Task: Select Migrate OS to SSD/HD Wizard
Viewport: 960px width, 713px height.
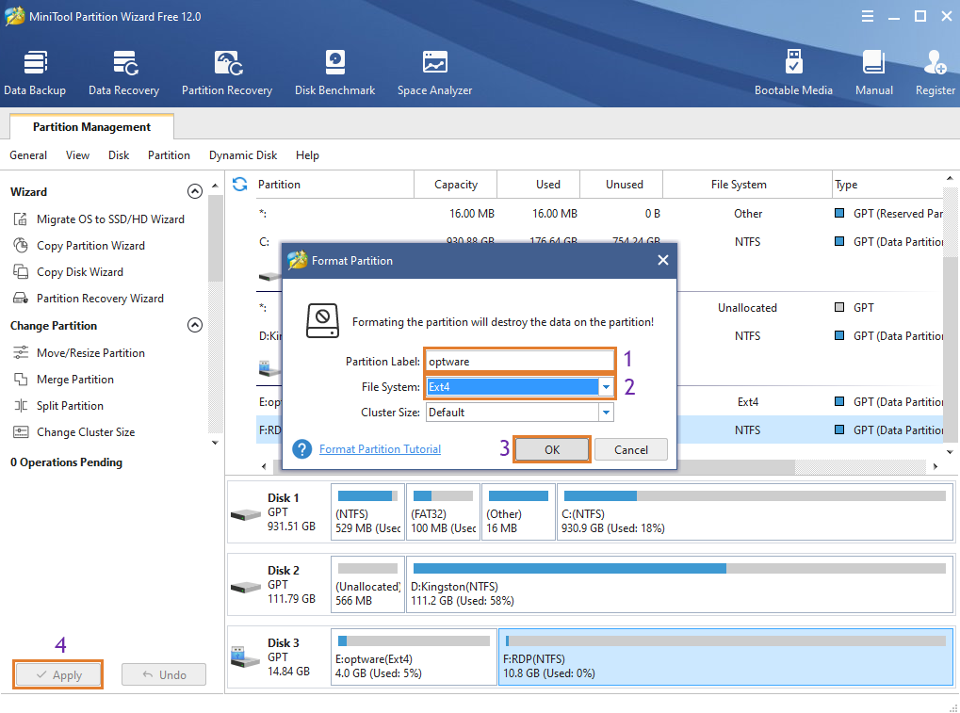Action: click(x=110, y=219)
